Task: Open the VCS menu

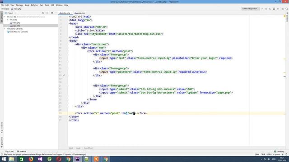Action: click(52, 5)
